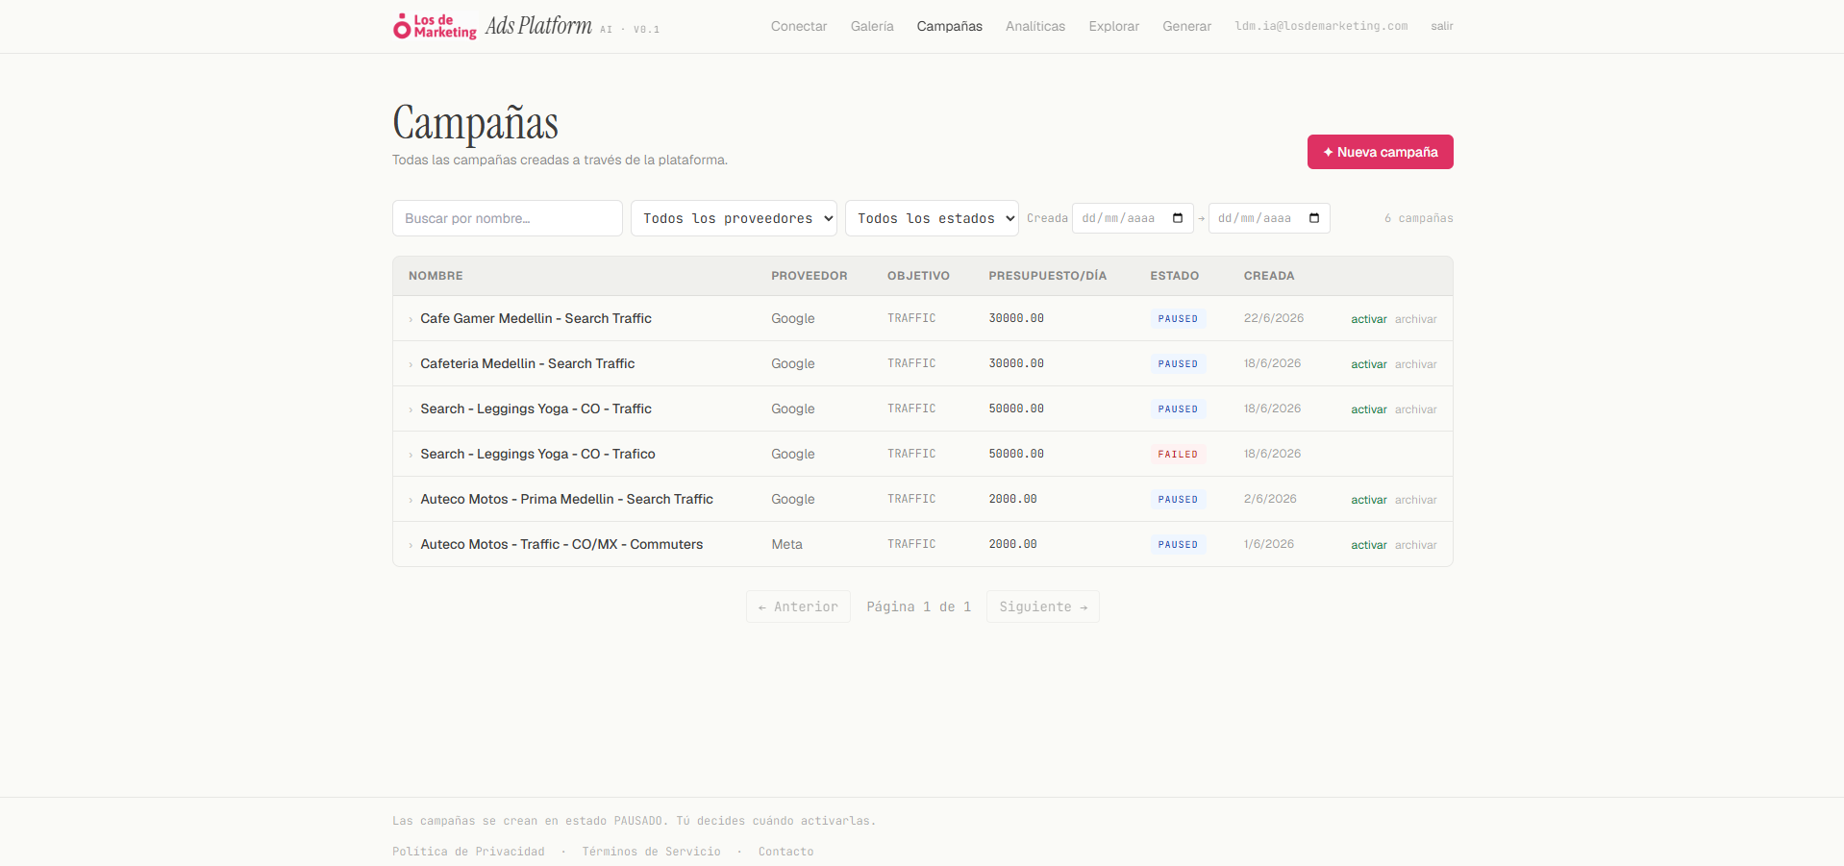The height and width of the screenshot is (866, 1844).
Task: Click PAUSED badge for Cafe Gamer Medellin
Action: pos(1178,319)
